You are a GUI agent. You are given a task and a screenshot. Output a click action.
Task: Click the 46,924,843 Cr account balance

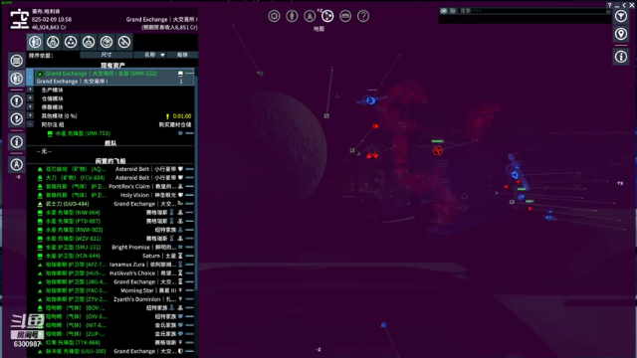coord(49,27)
